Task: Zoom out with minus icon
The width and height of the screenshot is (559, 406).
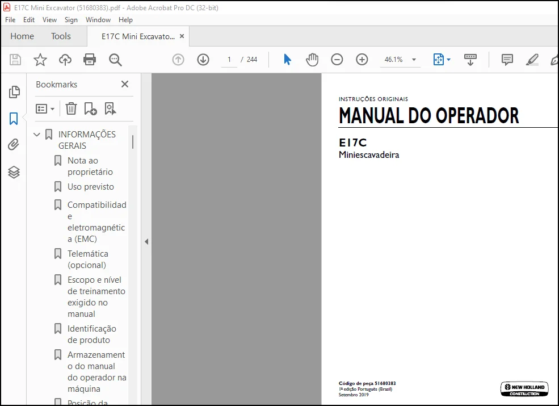Action: pyautogui.click(x=337, y=60)
